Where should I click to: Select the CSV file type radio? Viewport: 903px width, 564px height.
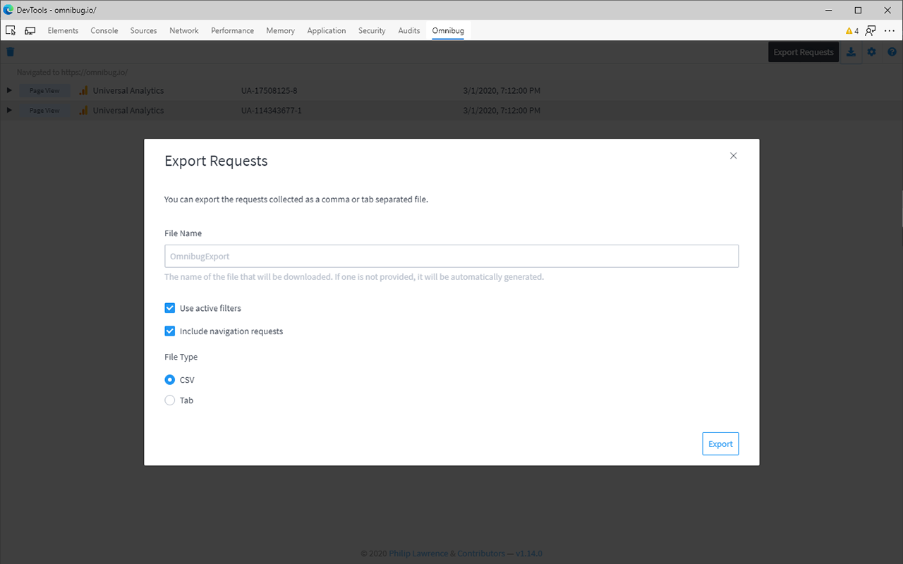169,379
